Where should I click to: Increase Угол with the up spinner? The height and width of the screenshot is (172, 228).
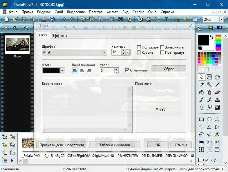[x=116, y=69]
